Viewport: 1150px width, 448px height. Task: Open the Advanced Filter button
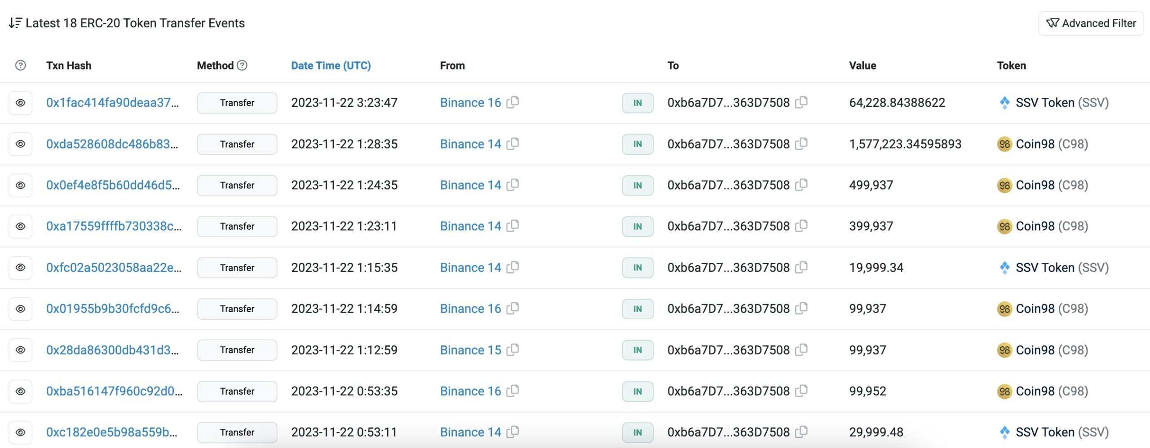coord(1091,23)
